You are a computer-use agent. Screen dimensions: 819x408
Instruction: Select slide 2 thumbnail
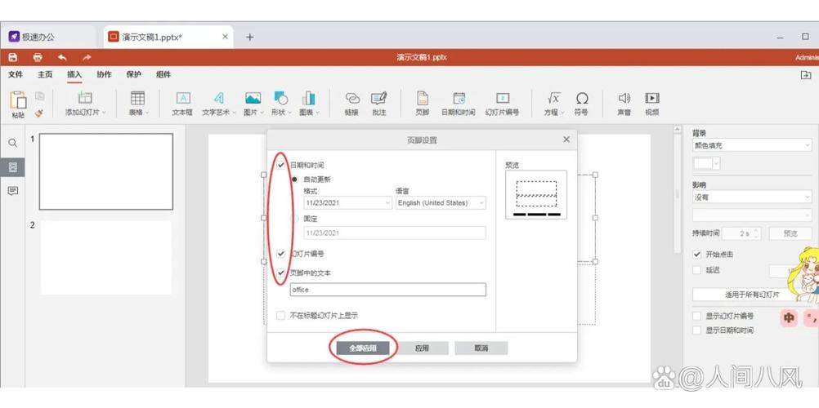pyautogui.click(x=106, y=258)
